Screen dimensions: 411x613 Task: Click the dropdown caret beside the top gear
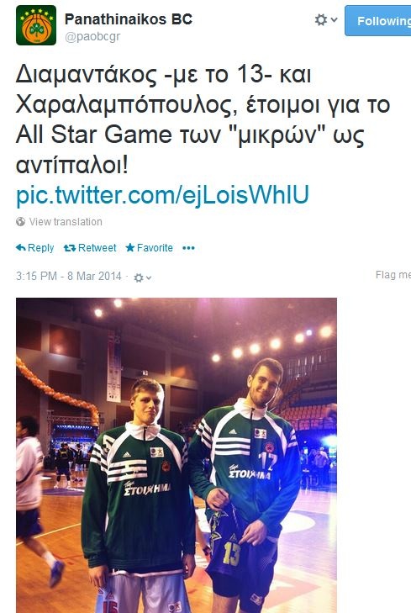(x=334, y=19)
